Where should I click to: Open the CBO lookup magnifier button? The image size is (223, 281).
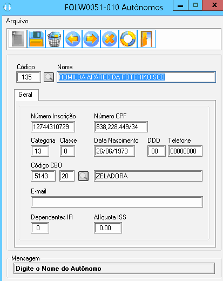83,176
